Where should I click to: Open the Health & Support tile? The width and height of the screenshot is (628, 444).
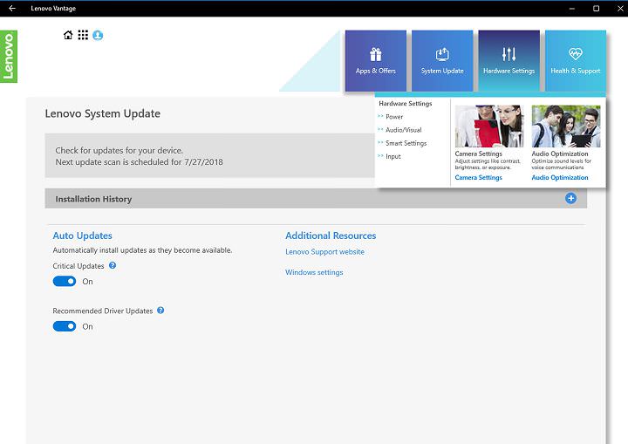576,60
